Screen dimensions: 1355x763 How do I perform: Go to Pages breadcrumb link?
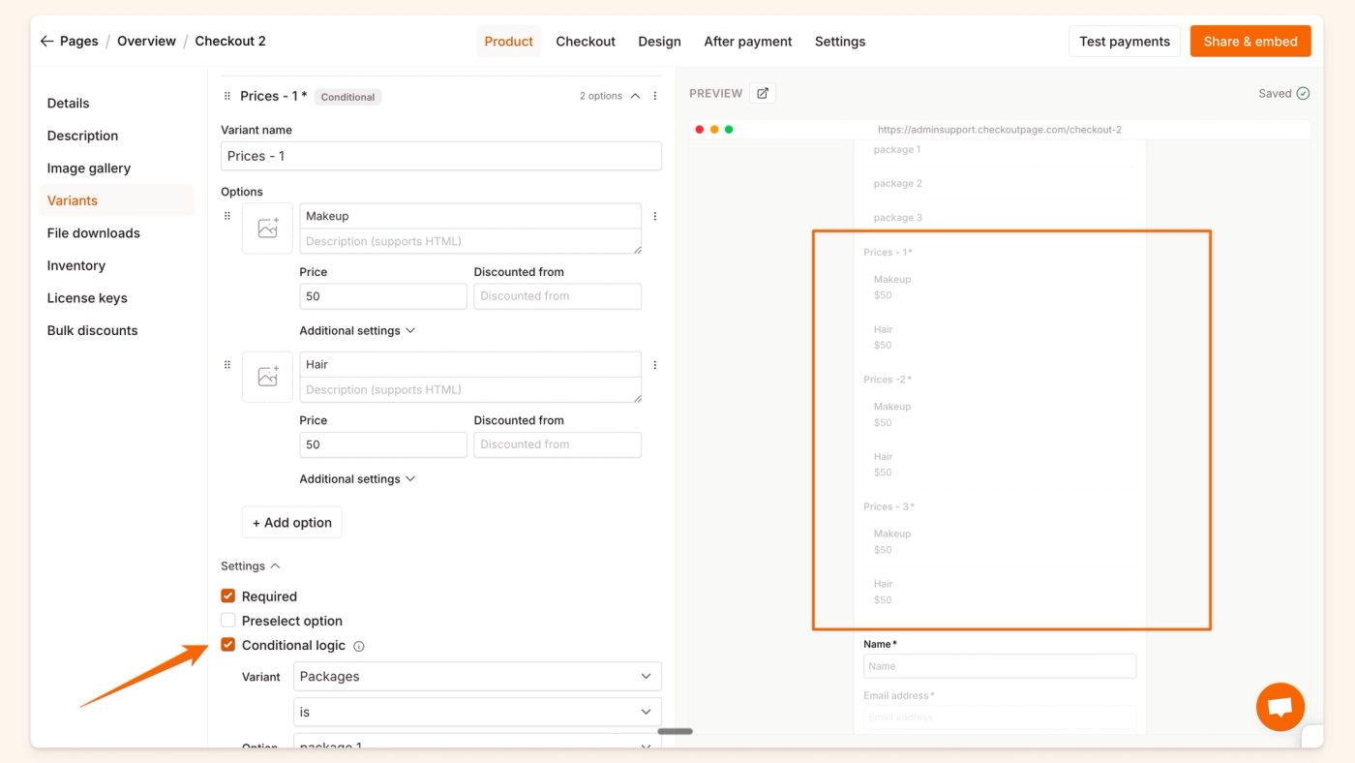click(79, 42)
